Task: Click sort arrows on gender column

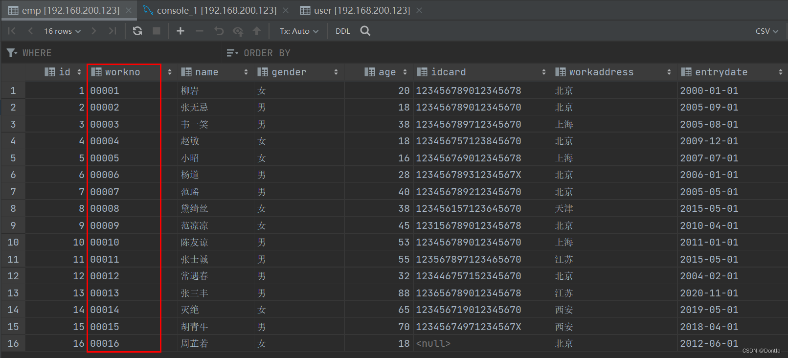Action: tap(336, 72)
